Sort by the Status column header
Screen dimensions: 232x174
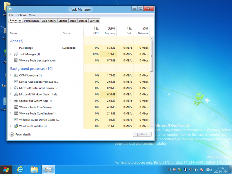(72, 31)
